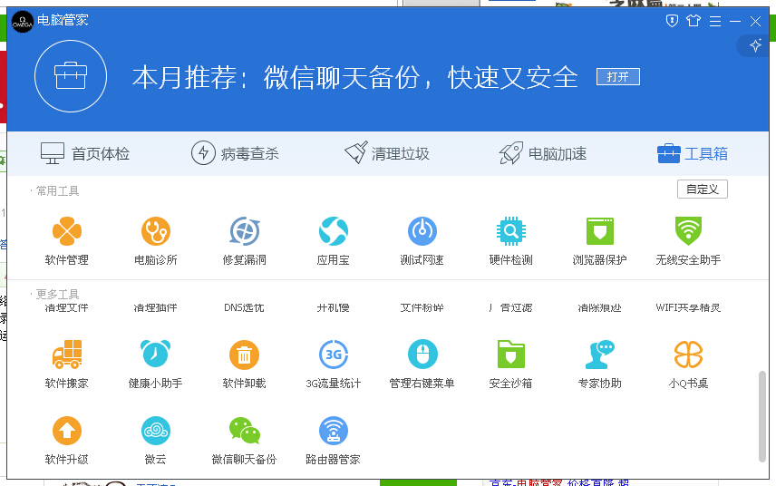Click the shield icon in title bar
The image size is (776, 486).
[672, 21]
